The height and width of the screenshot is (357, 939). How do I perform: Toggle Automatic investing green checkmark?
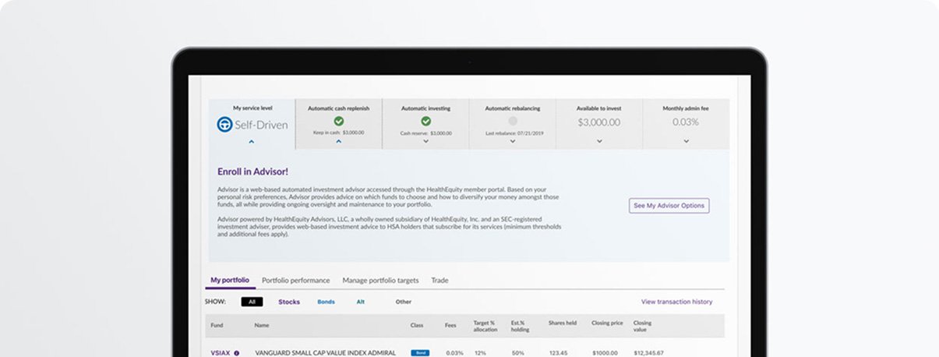coord(425,122)
